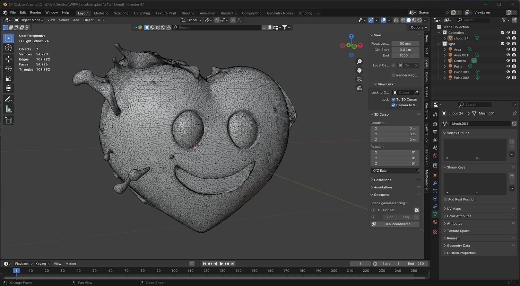Select the Add Cube tool
Image resolution: width=520 pixels, height=286 pixels.
pos(9,120)
